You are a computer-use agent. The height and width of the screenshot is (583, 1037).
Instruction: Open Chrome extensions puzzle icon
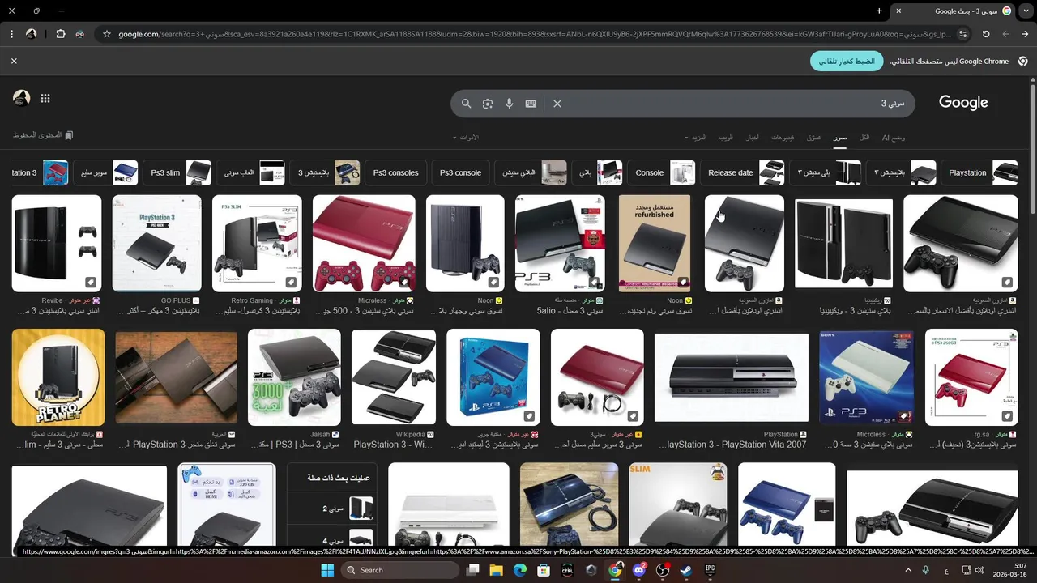61,34
